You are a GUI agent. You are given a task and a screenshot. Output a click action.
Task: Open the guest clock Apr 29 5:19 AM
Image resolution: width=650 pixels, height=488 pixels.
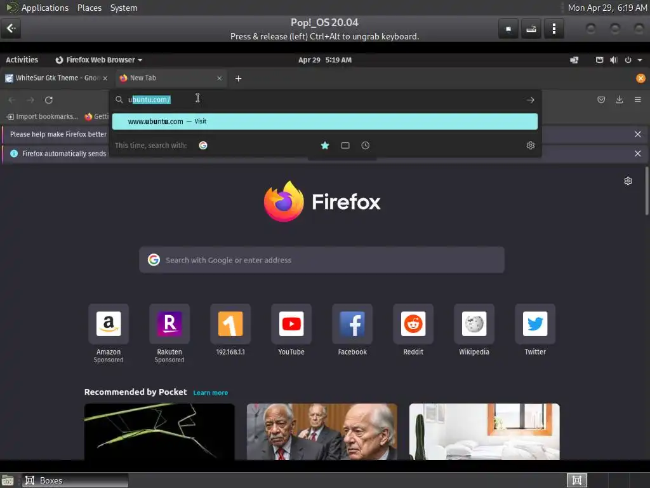click(325, 60)
